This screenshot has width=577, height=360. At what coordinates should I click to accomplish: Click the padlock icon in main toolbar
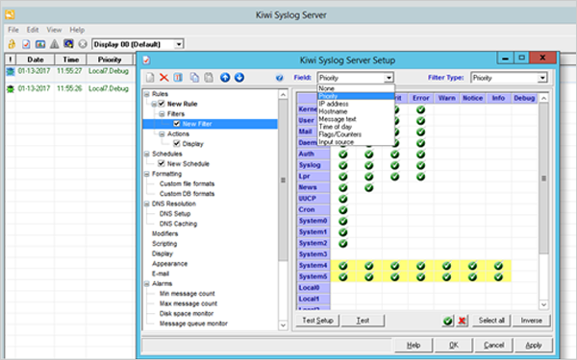[12, 44]
